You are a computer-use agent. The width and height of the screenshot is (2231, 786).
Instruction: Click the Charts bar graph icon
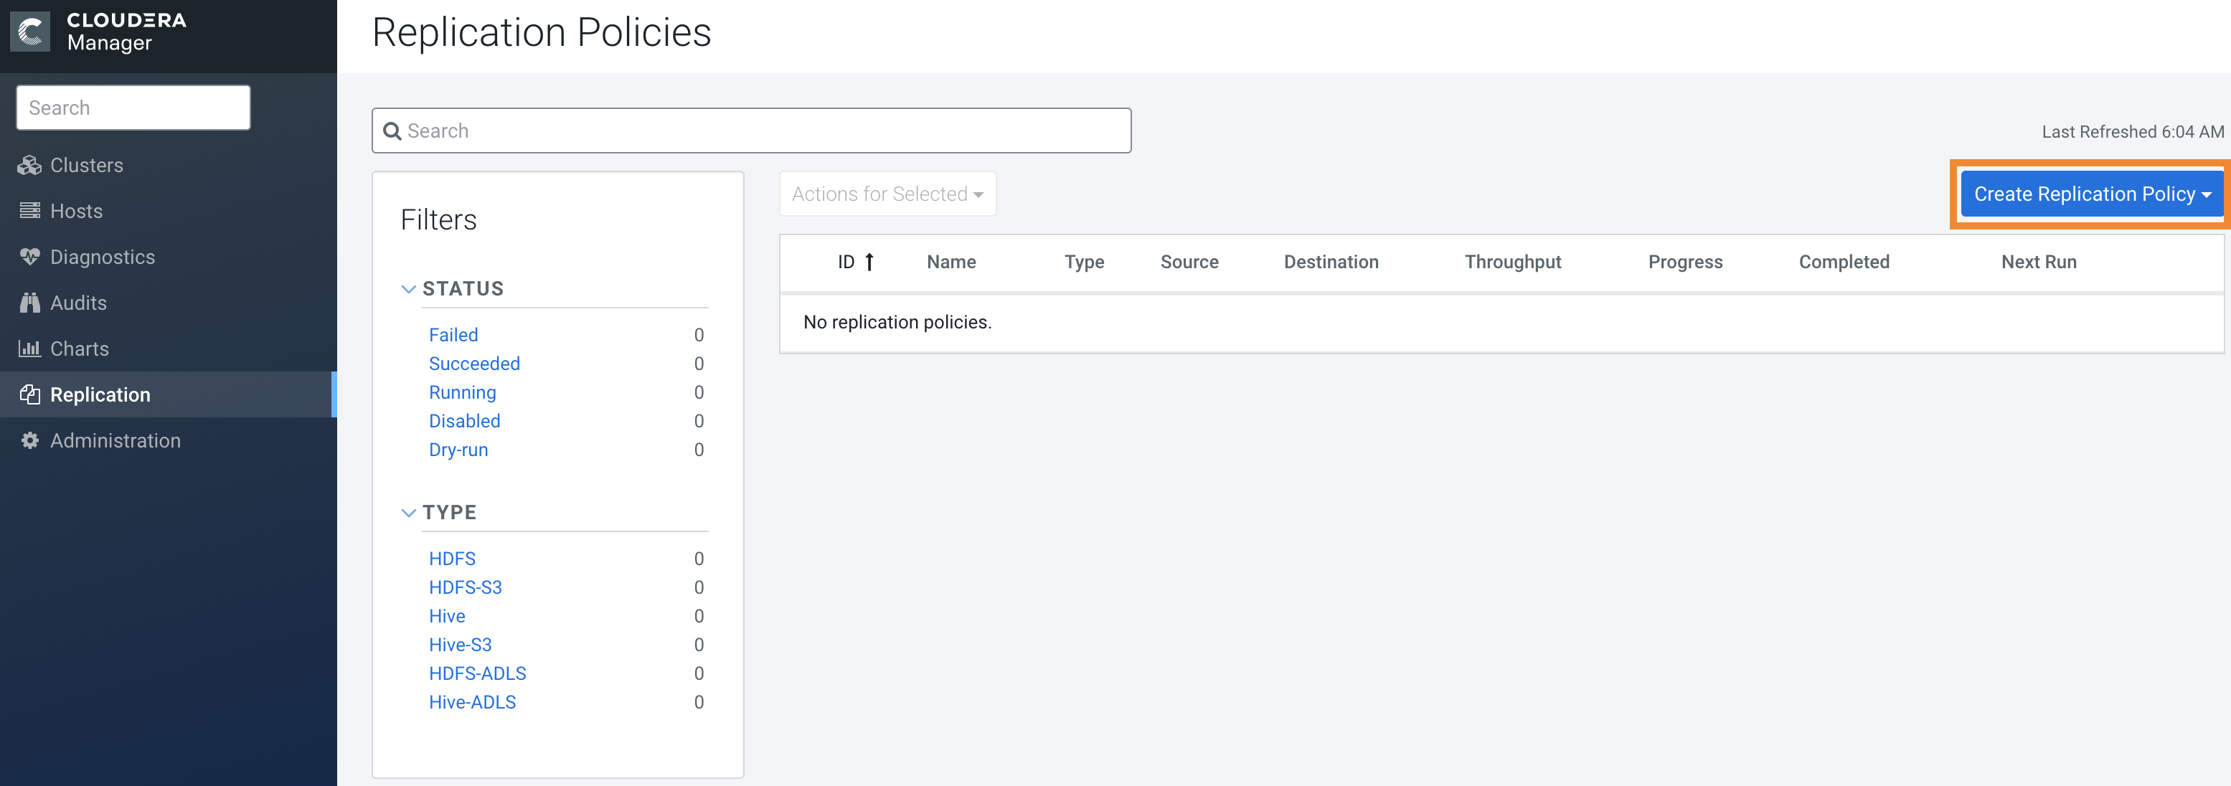coord(29,349)
